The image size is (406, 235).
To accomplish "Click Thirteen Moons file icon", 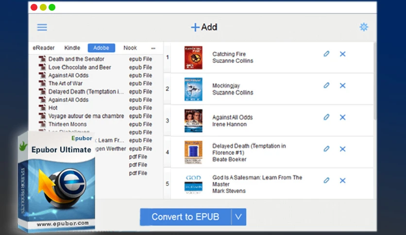I will click(x=42, y=124).
